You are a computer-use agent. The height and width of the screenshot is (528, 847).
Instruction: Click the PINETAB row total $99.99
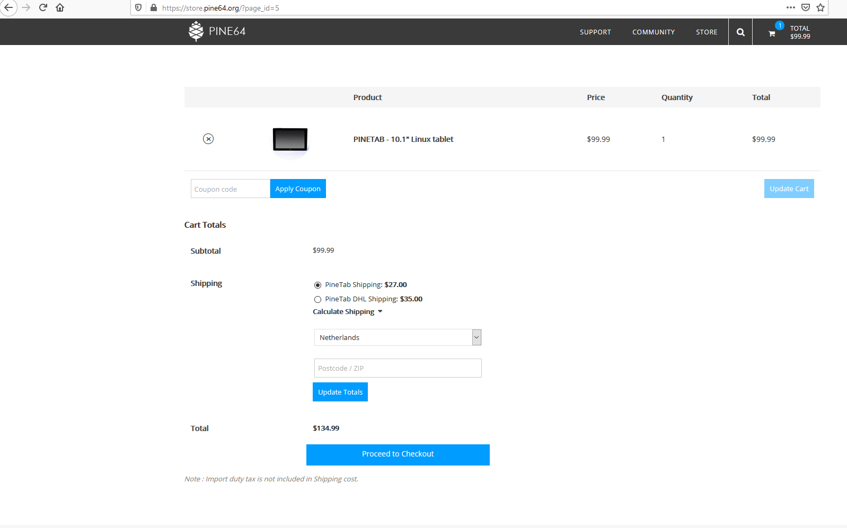click(x=764, y=139)
